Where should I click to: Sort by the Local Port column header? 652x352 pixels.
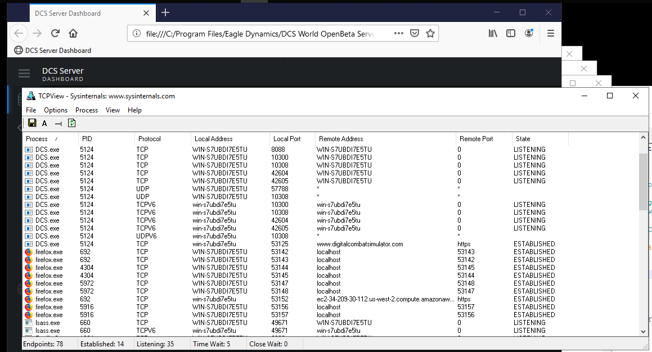[x=293, y=139]
